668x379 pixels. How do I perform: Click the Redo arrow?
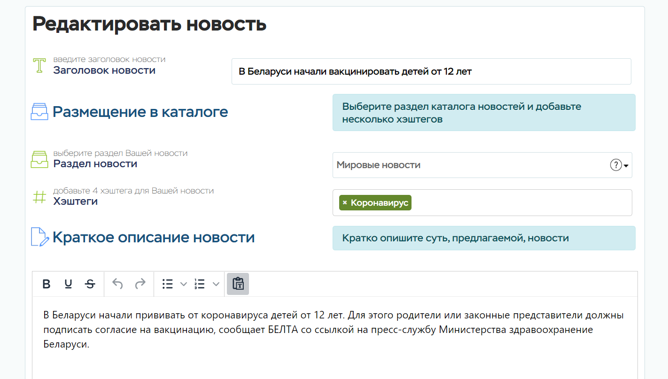pos(140,284)
